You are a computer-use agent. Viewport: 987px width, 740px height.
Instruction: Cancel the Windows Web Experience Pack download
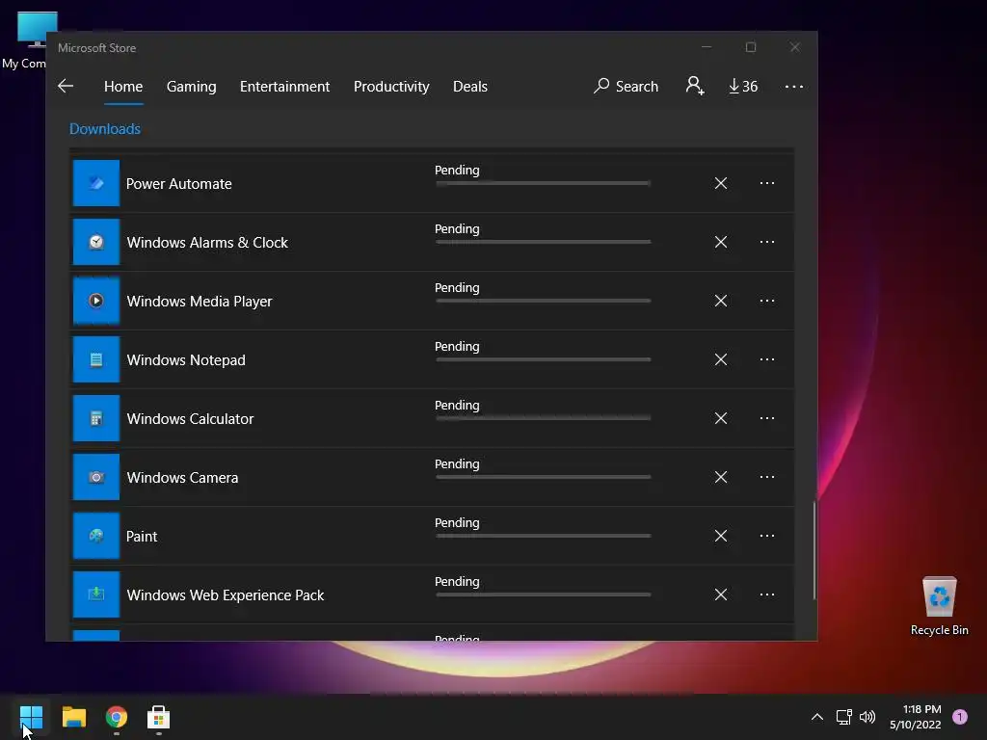[x=721, y=595]
